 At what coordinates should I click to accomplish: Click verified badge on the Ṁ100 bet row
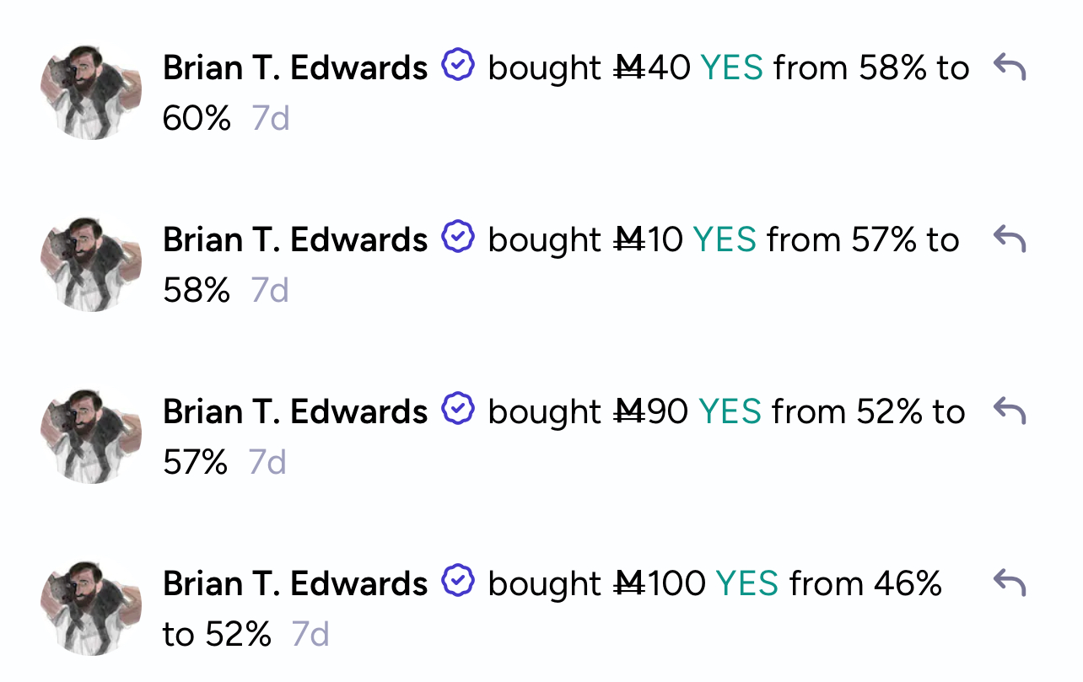[458, 581]
